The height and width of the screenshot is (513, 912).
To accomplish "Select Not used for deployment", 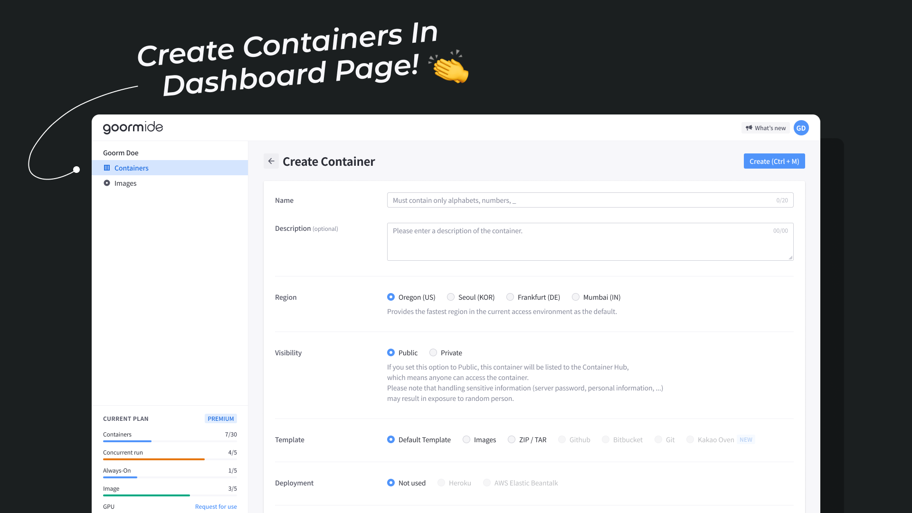I will pos(406,483).
